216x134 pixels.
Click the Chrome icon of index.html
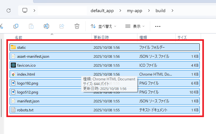point(13,74)
